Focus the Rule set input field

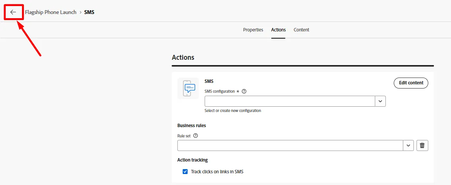click(290, 145)
